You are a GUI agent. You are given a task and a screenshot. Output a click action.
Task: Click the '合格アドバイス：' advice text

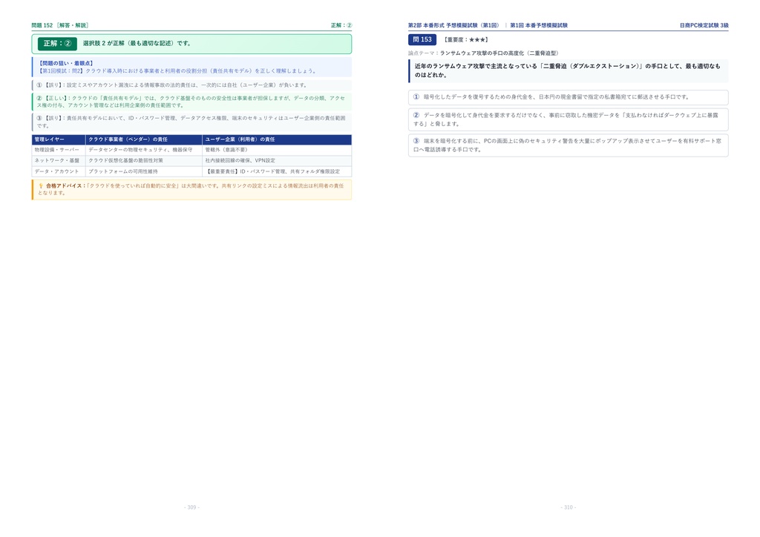[x=191, y=189]
